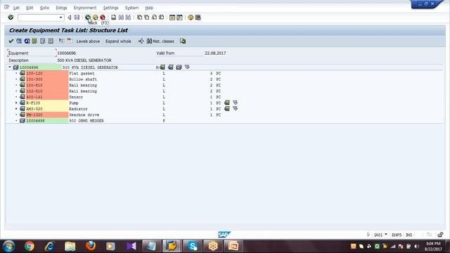
Task: Click the Print icon in standard toolbar
Action: [114, 18]
